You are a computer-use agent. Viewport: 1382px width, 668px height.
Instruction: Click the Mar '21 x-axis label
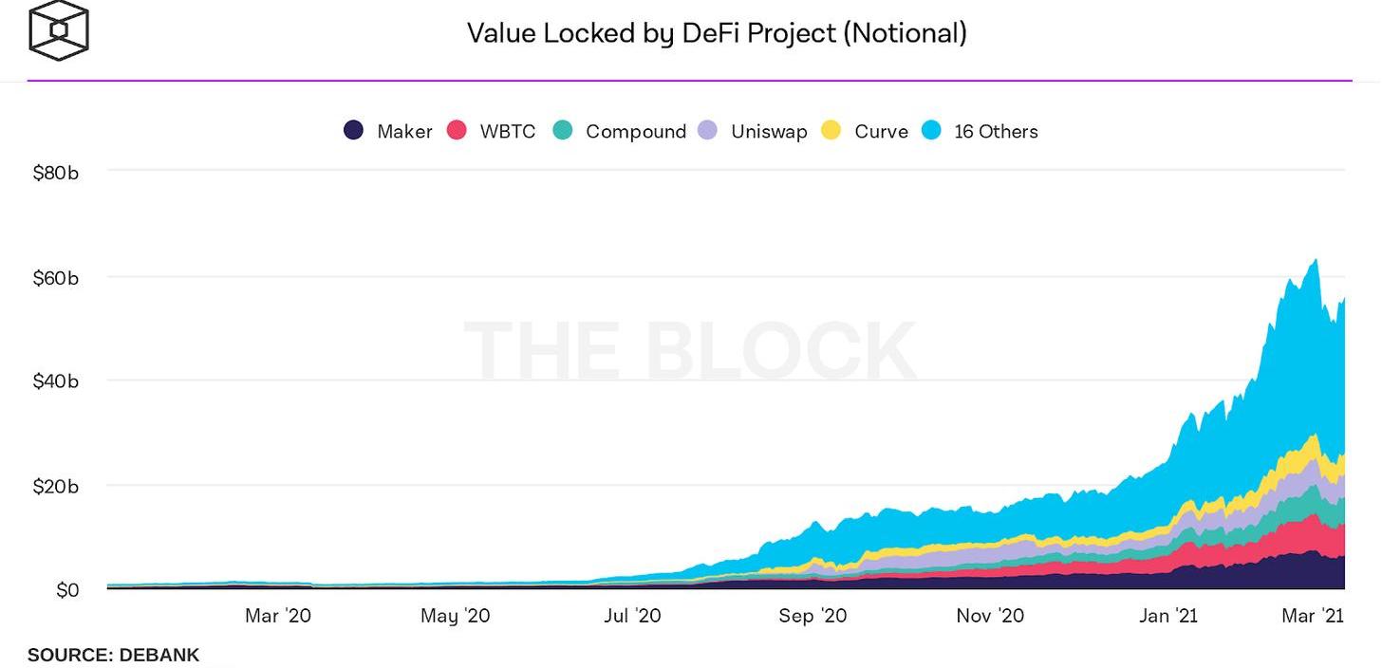coord(1313,616)
